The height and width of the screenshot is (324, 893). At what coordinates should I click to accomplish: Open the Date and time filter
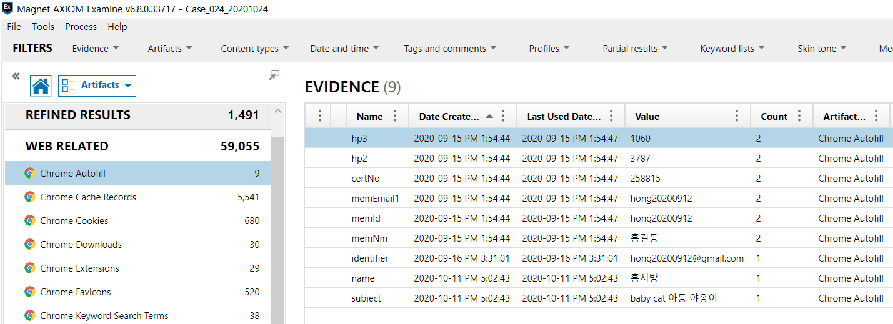(x=344, y=48)
